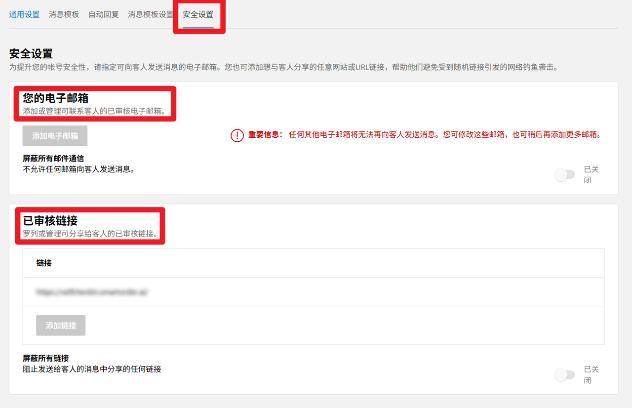Click the blurred approved URL row
The image size is (632, 408).
coord(92,292)
